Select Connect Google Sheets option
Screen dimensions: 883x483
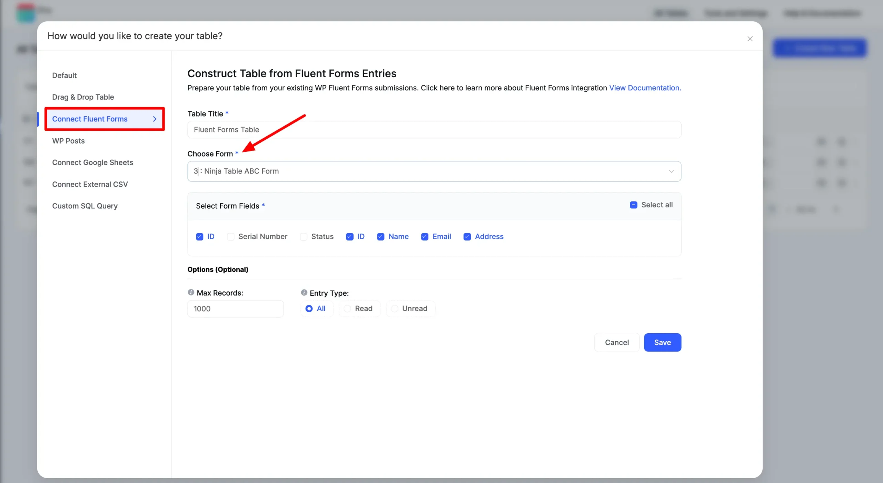pyautogui.click(x=92, y=162)
